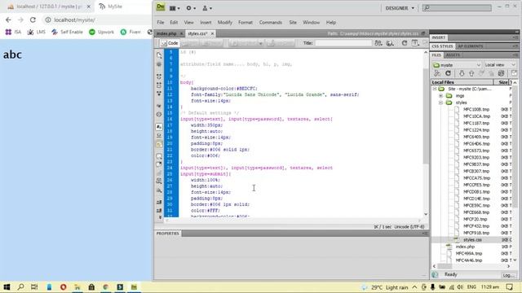
Task: Click the Dreamweaver search field
Action: [457, 7]
